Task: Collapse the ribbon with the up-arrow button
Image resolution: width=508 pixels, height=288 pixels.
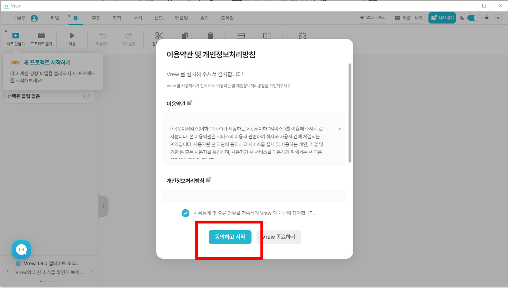Action: pos(498,18)
